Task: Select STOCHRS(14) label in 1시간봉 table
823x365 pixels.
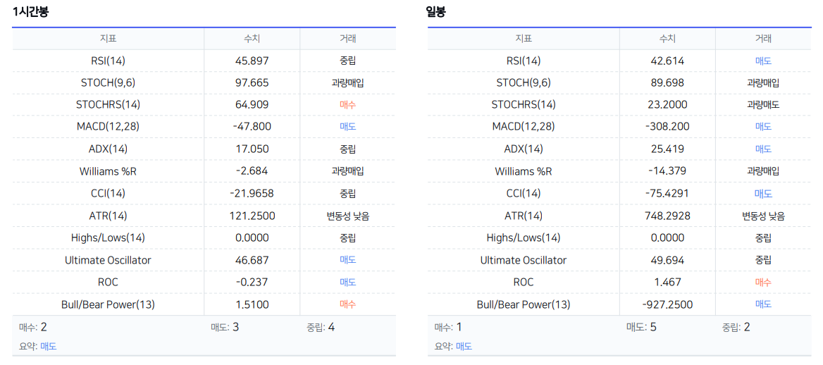Action: [x=108, y=105]
